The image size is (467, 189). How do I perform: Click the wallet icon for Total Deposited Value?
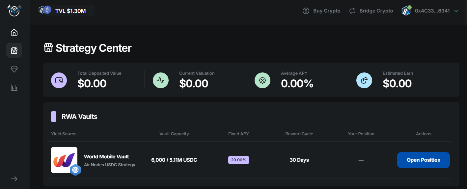click(59, 80)
